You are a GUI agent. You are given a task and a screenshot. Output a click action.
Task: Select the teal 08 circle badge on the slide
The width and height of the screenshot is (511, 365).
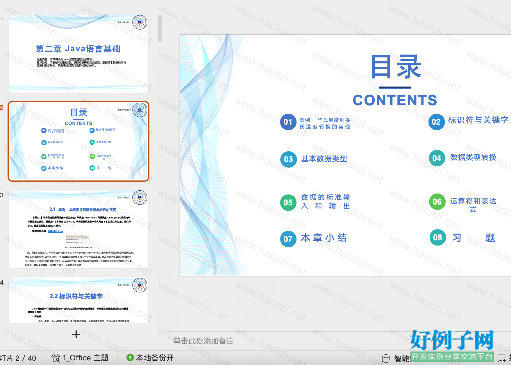437,237
